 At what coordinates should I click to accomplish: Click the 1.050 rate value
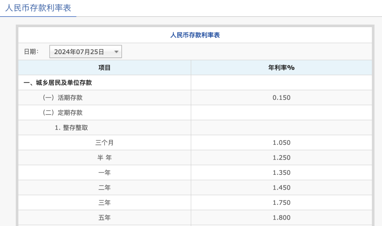tap(281, 143)
